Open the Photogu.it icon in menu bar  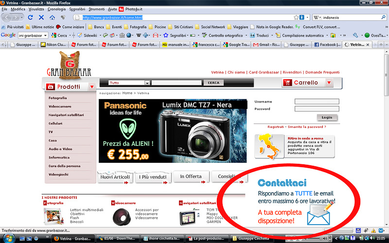coord(121,9)
